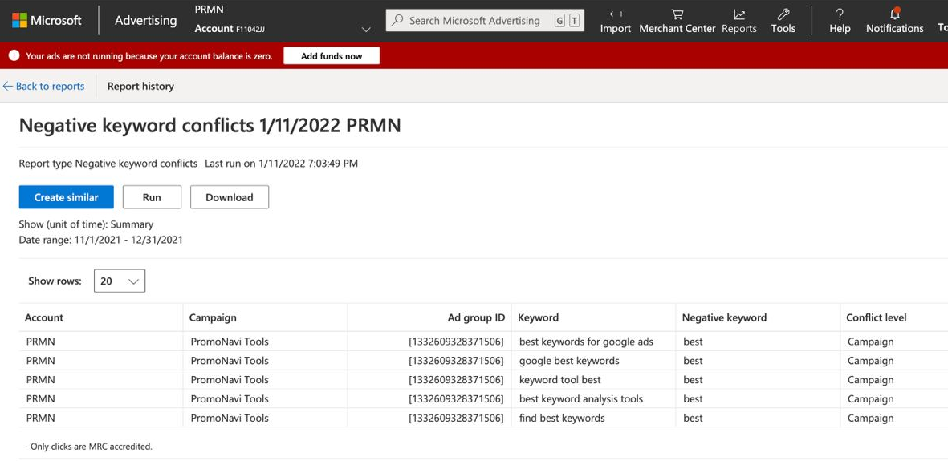Viewport: 948px width, 461px height.
Task: Click the Microsoft logo
Action: 47,21
